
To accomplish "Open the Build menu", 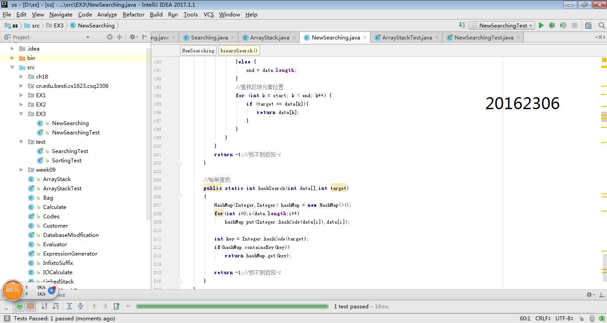I will point(156,15).
